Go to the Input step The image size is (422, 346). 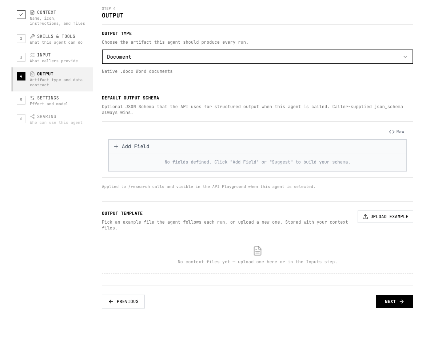pos(52,58)
